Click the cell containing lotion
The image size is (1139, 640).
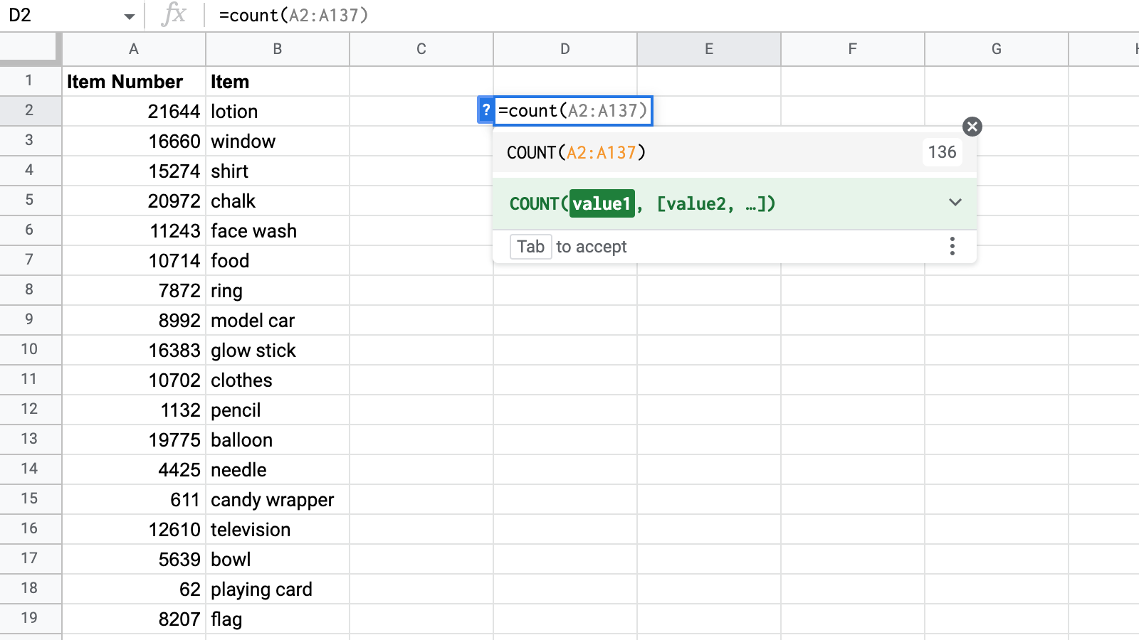[x=278, y=112]
